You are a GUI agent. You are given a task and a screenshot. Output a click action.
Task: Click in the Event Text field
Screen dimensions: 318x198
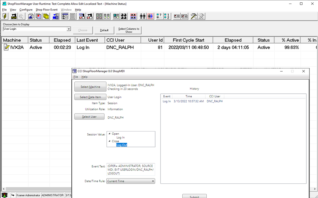(x=131, y=170)
